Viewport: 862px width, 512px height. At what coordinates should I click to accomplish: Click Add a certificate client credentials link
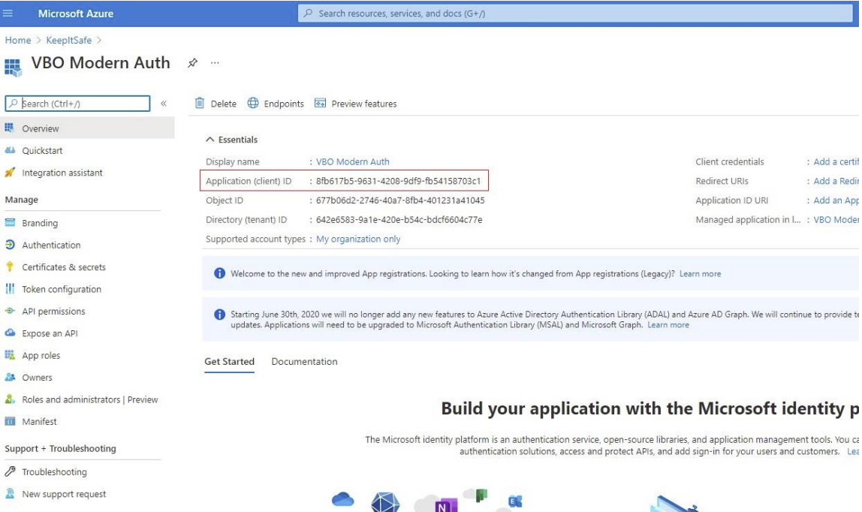[836, 161]
